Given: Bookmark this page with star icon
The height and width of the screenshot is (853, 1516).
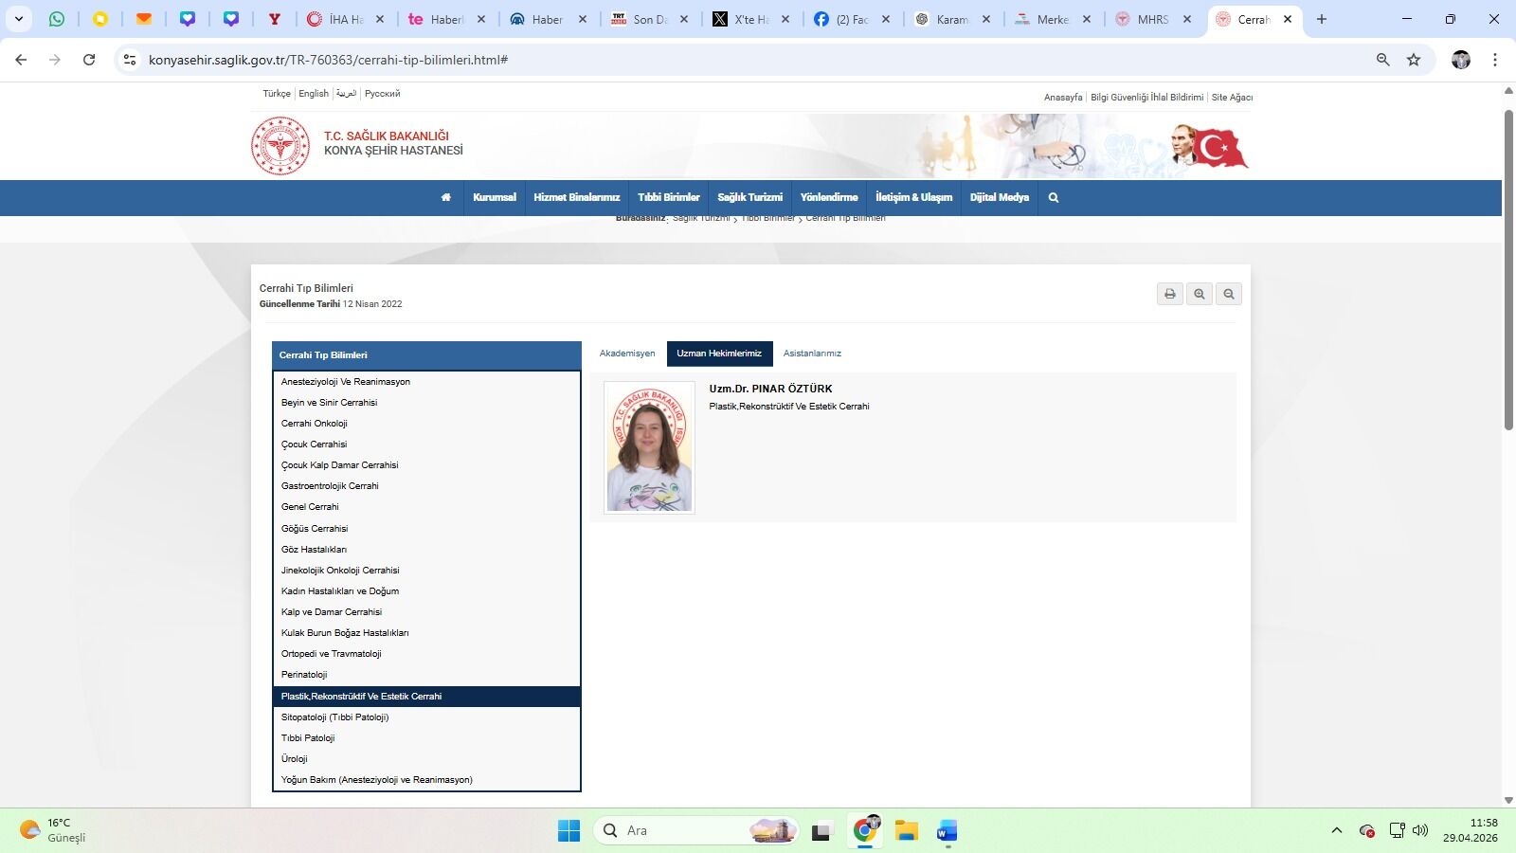Looking at the screenshot, I should (x=1414, y=60).
